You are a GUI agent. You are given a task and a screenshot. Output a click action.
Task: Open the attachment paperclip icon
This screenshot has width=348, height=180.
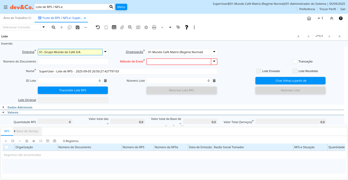(x=122, y=27)
